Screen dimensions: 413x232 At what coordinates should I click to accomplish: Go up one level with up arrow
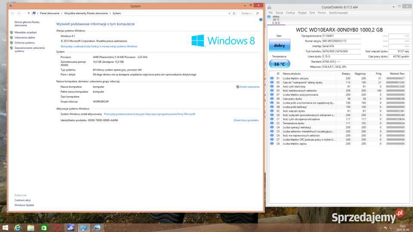29,13
